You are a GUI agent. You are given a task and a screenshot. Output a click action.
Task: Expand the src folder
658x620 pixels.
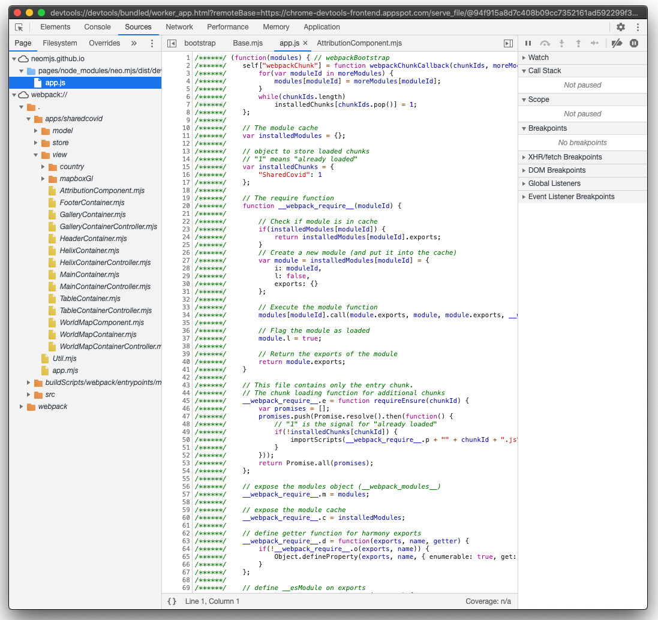(28, 395)
